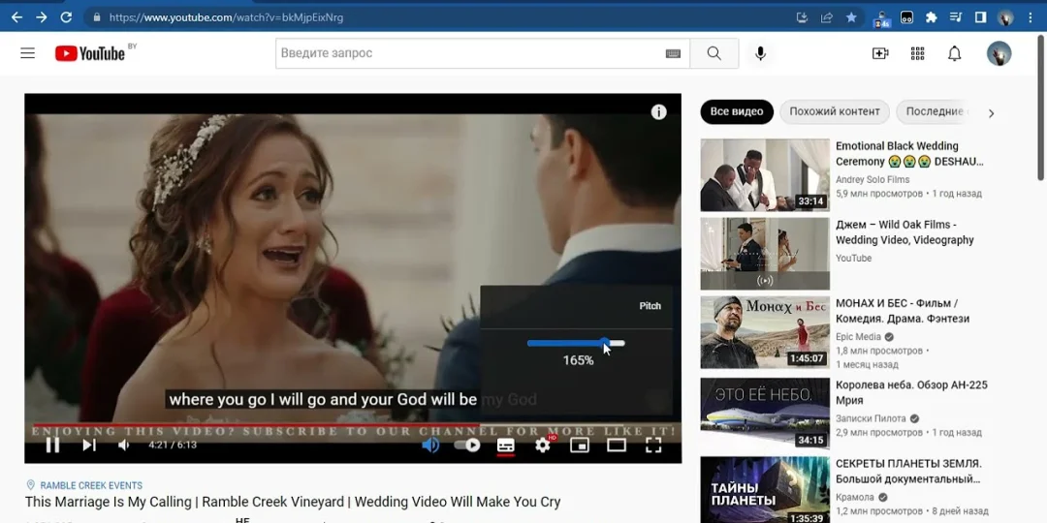
Task: Expand the YouTube apps grid menu
Action: pos(917,53)
